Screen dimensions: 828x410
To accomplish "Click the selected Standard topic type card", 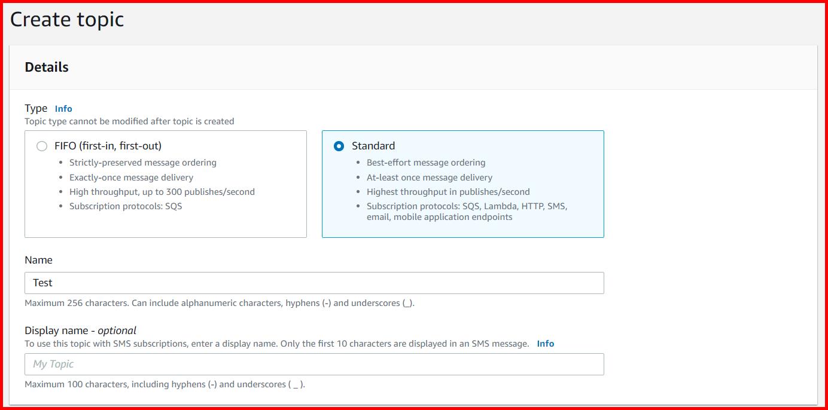I will [464, 184].
